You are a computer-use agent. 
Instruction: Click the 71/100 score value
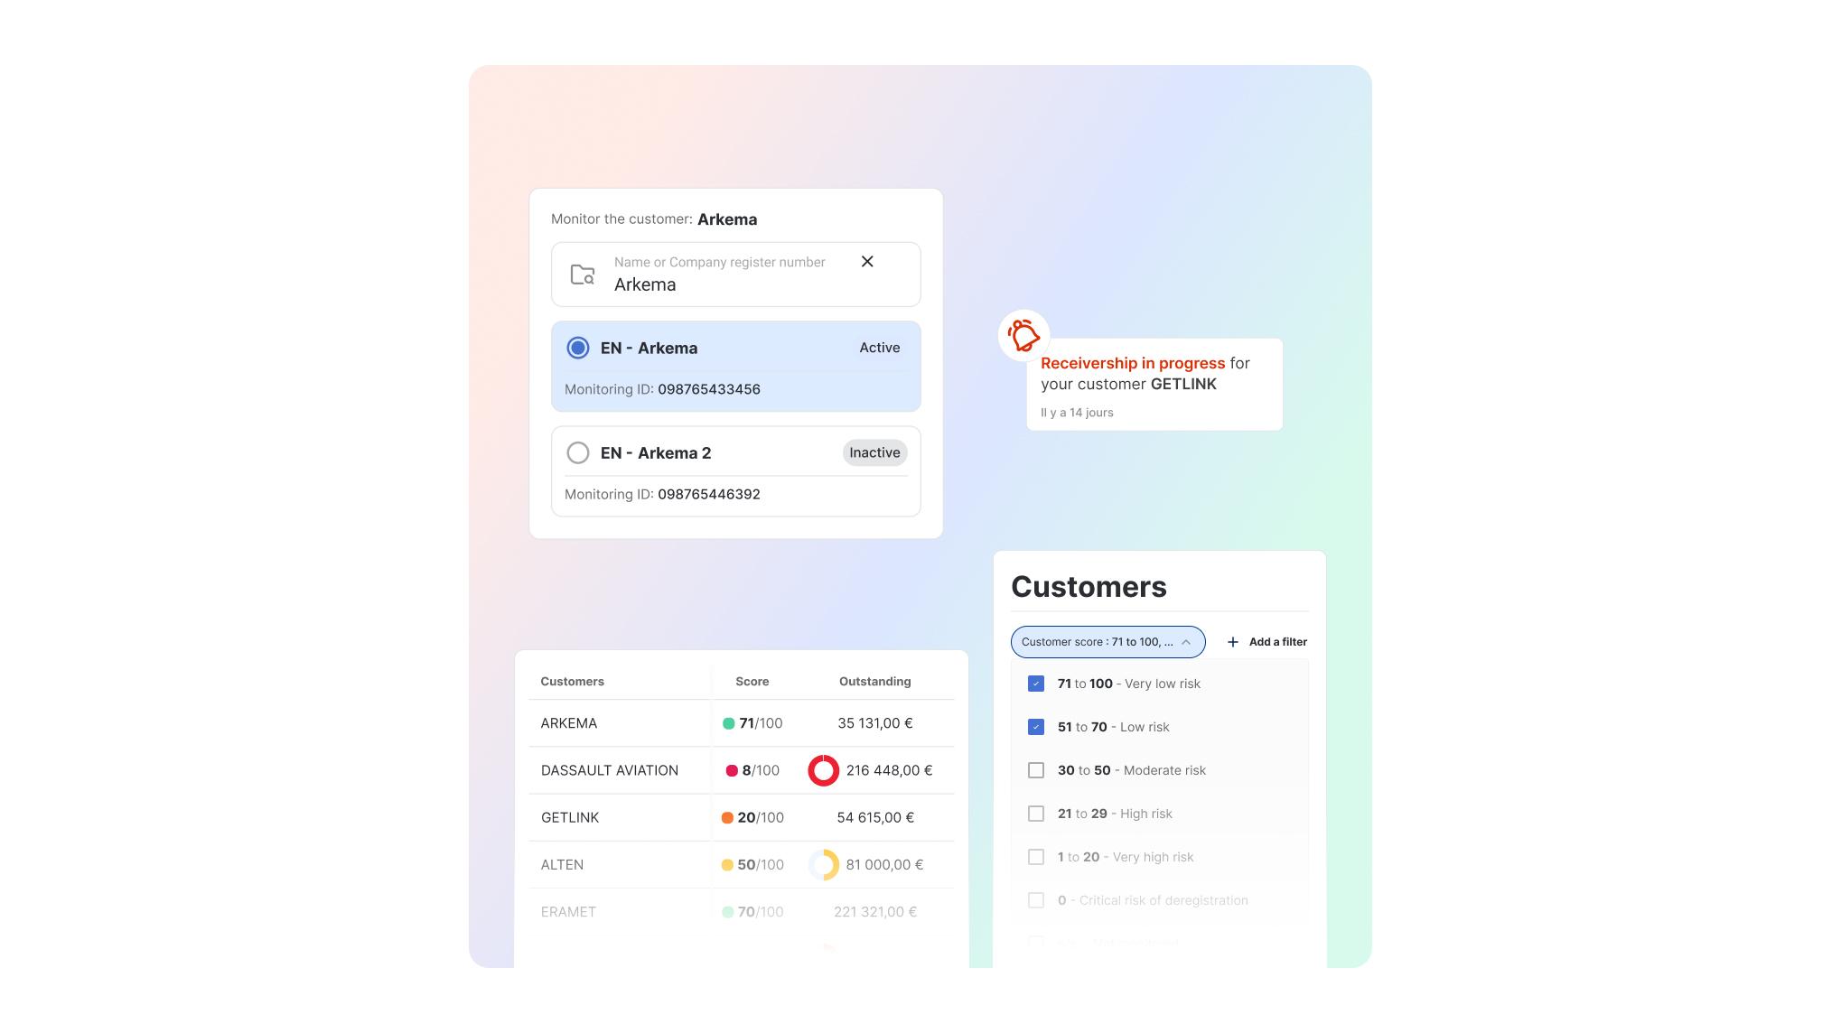(x=761, y=723)
